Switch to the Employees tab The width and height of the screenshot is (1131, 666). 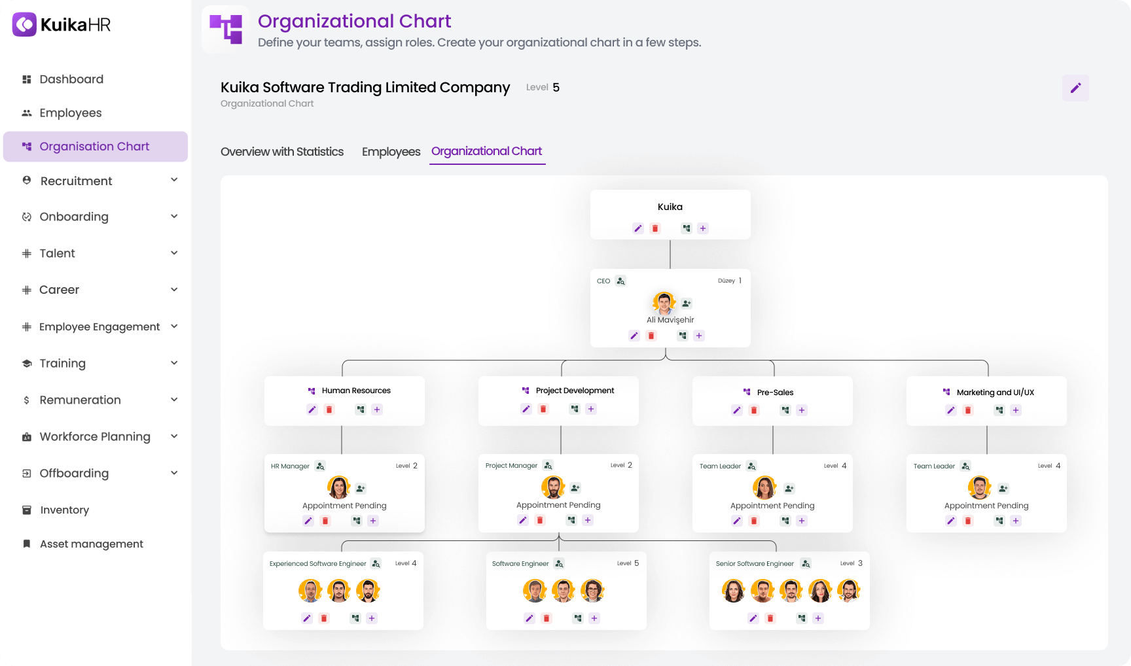391,152
